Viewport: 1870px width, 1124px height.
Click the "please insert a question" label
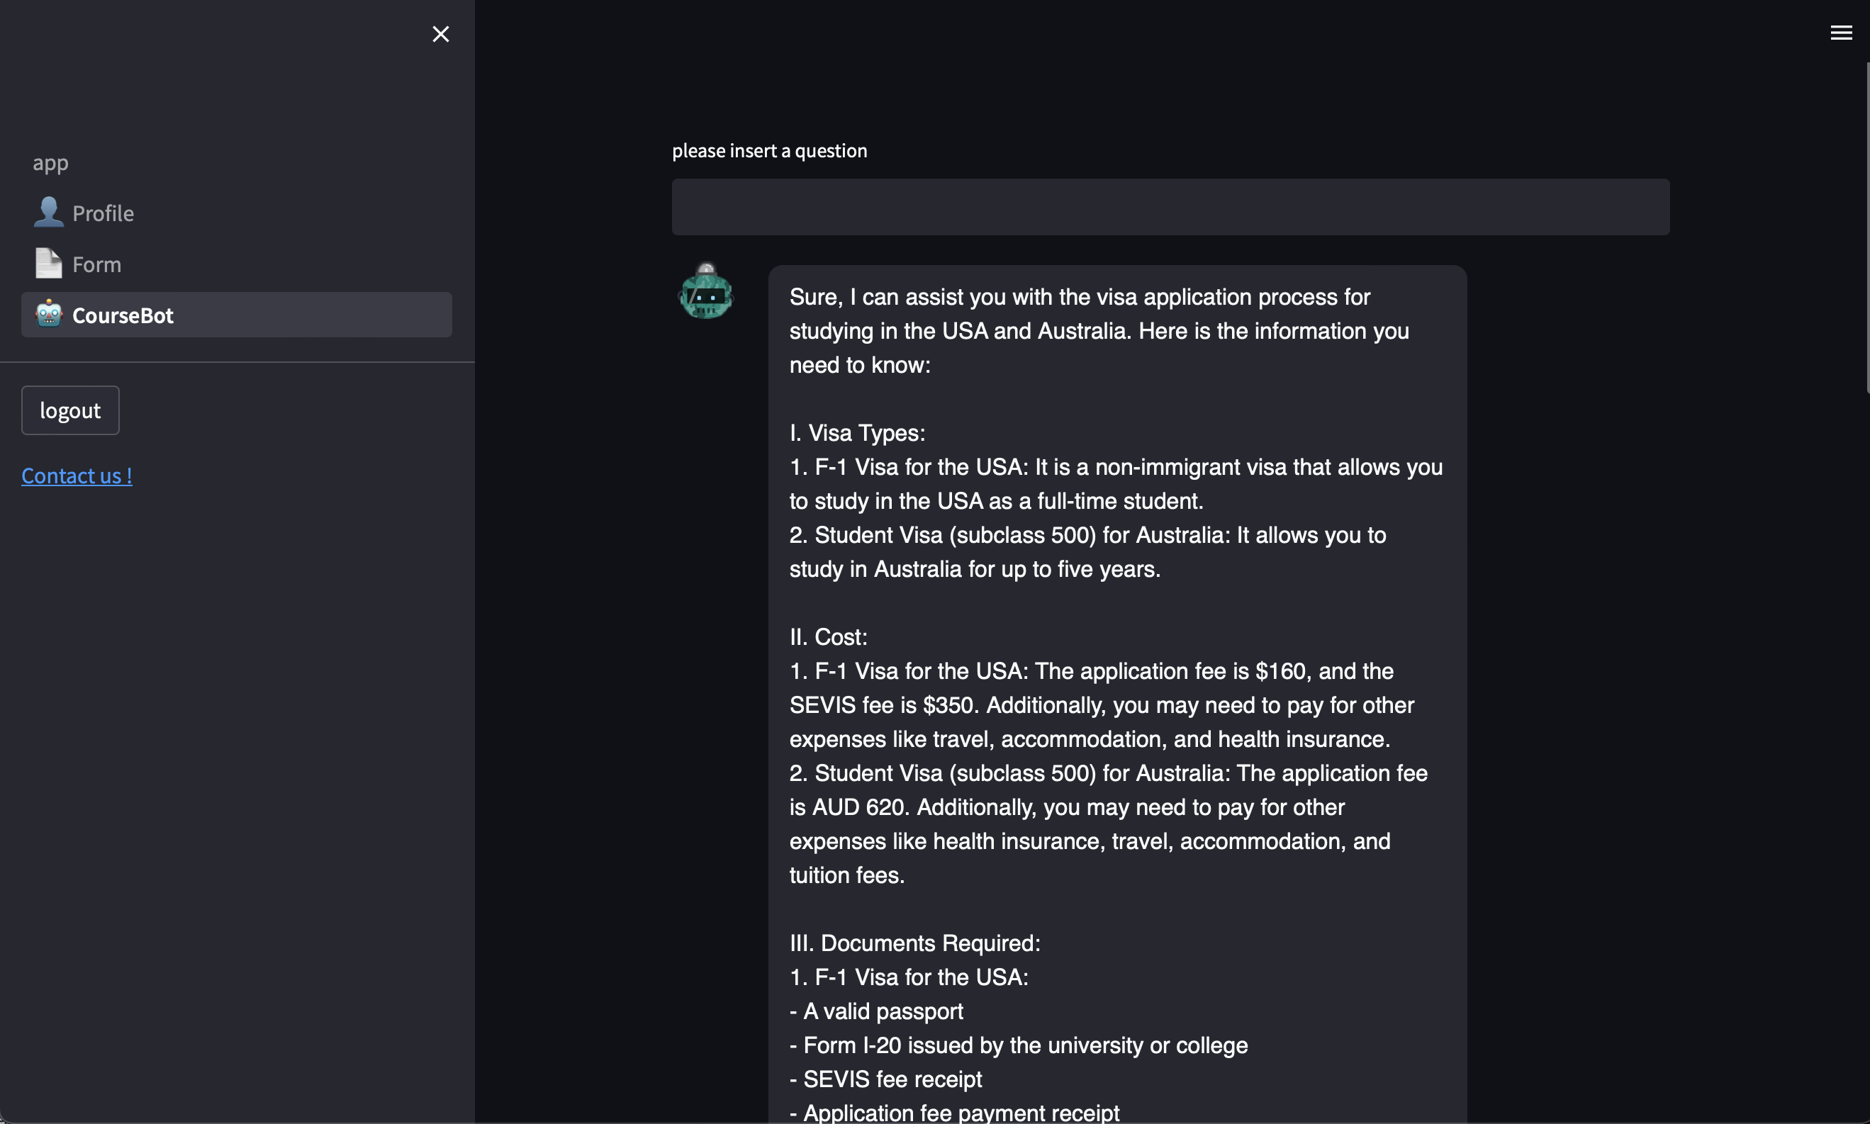(x=770, y=151)
